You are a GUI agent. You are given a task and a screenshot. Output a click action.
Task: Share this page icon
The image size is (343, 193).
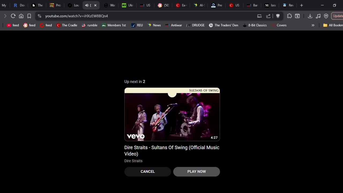[x=268, y=16]
